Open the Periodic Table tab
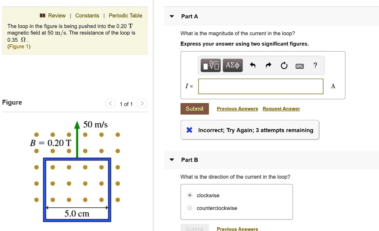The height and width of the screenshot is (231, 379). [x=126, y=16]
